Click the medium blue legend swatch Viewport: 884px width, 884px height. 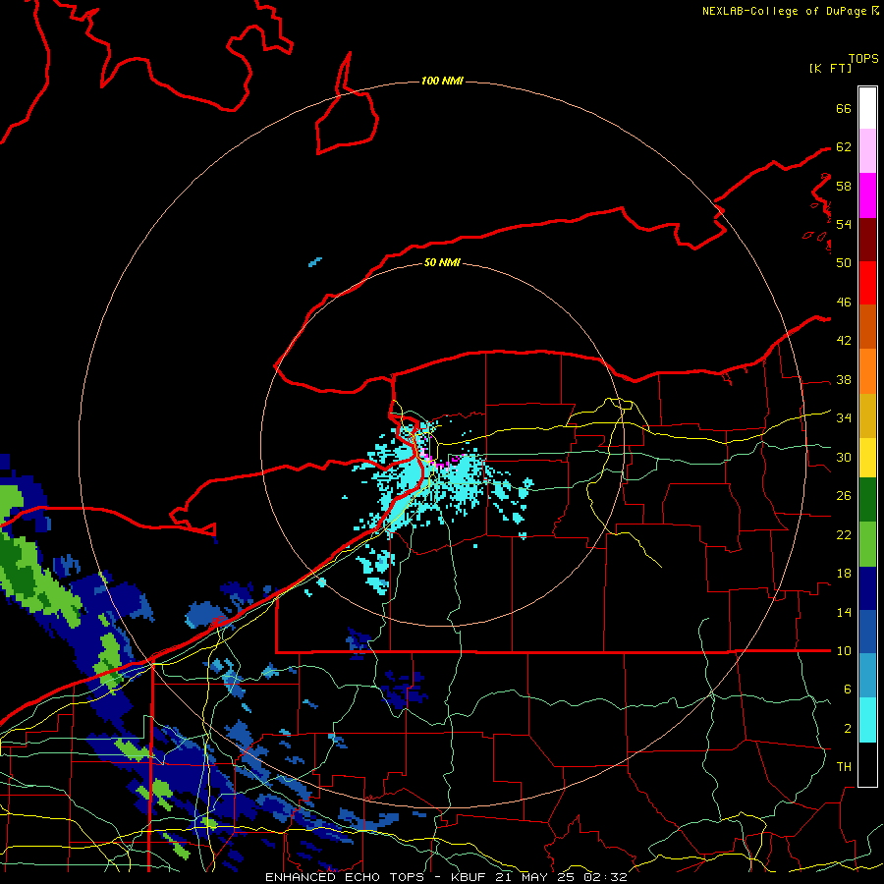(x=867, y=632)
